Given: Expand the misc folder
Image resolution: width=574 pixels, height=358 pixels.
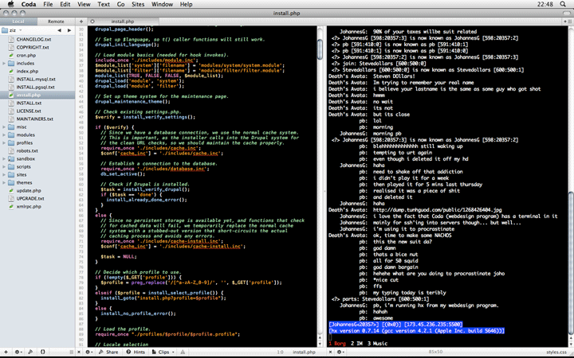Looking at the screenshot, I should [4, 126].
